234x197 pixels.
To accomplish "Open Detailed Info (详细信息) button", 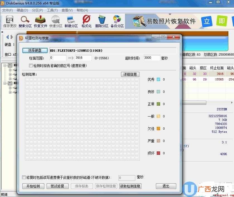I will click(x=130, y=74).
